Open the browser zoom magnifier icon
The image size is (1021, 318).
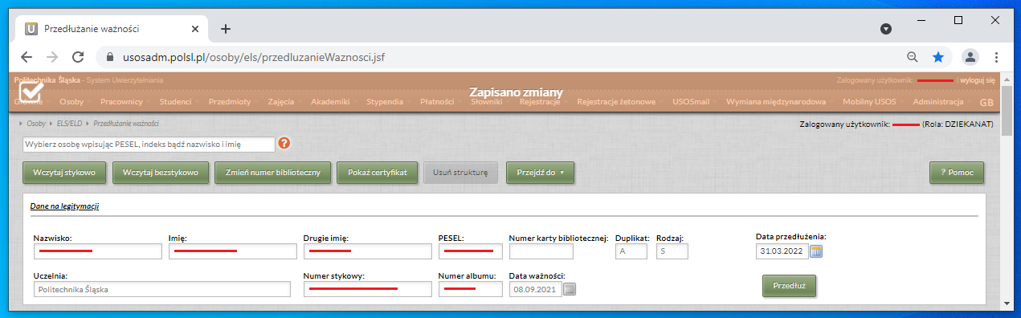coord(912,57)
